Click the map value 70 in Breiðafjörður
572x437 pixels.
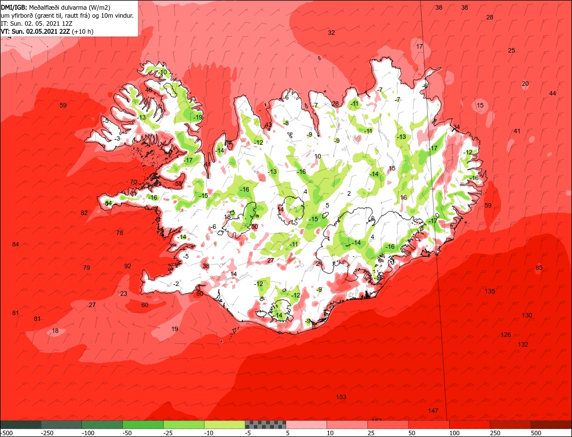(x=133, y=182)
